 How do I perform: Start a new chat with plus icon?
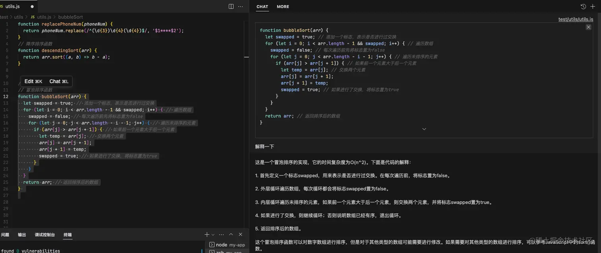pyautogui.click(x=593, y=6)
